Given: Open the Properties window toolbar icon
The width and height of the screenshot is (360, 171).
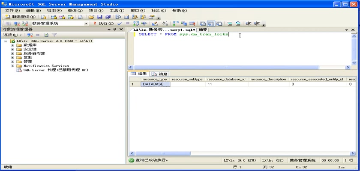Looking at the screenshot, I should click(x=151, y=17).
